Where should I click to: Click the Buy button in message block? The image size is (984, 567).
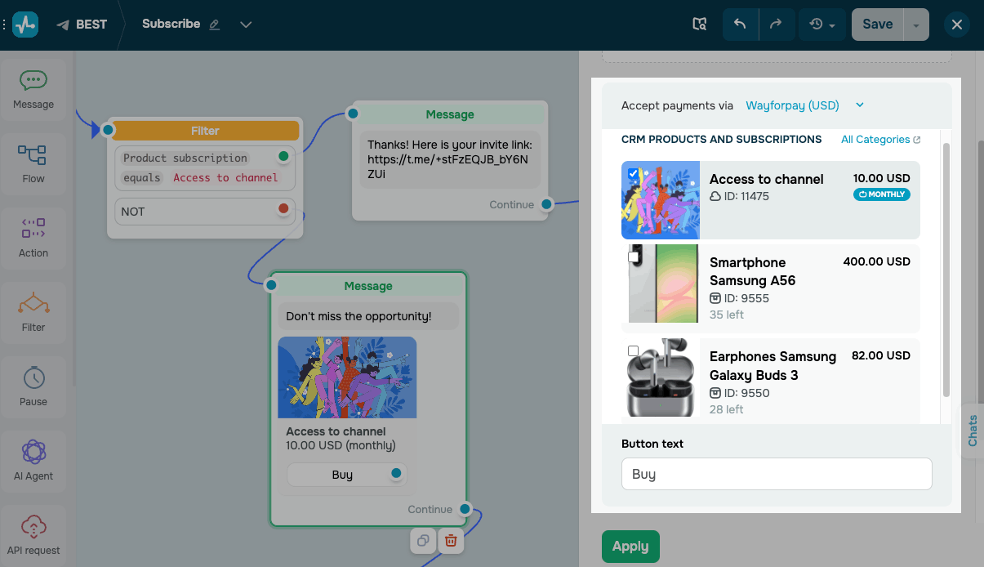342,475
